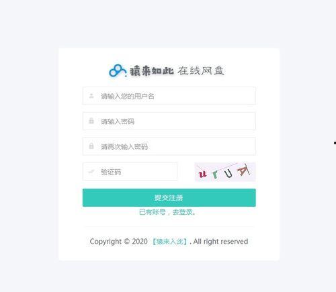Click the blue cloud logo icon

pos(118,70)
